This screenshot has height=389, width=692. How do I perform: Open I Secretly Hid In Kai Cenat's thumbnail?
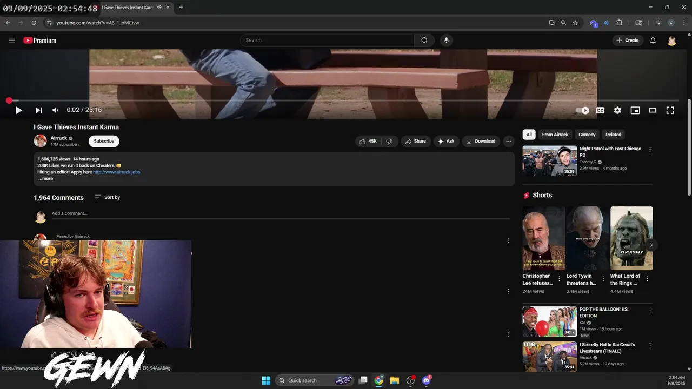pos(549,356)
